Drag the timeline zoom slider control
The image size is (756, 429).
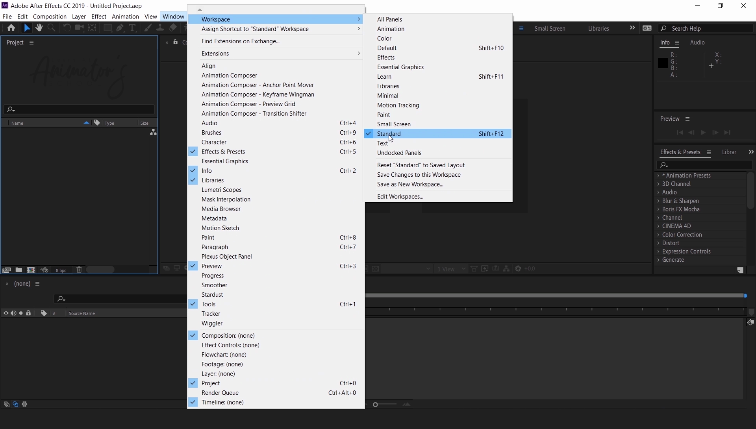coord(375,404)
